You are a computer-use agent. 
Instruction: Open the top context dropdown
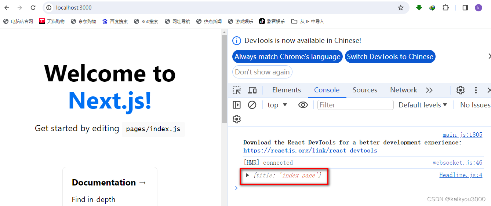click(277, 105)
